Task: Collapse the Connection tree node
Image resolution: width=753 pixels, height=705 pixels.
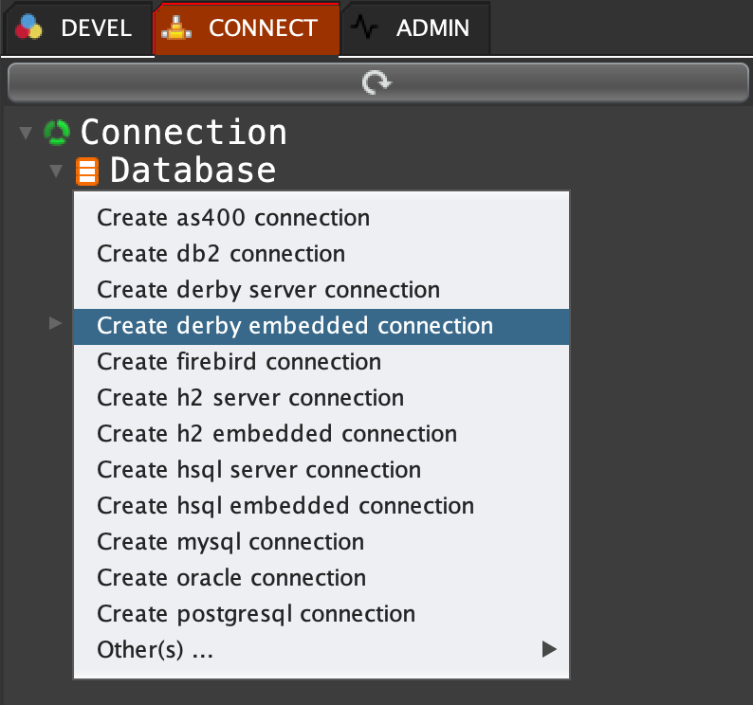Action: pyautogui.click(x=26, y=132)
